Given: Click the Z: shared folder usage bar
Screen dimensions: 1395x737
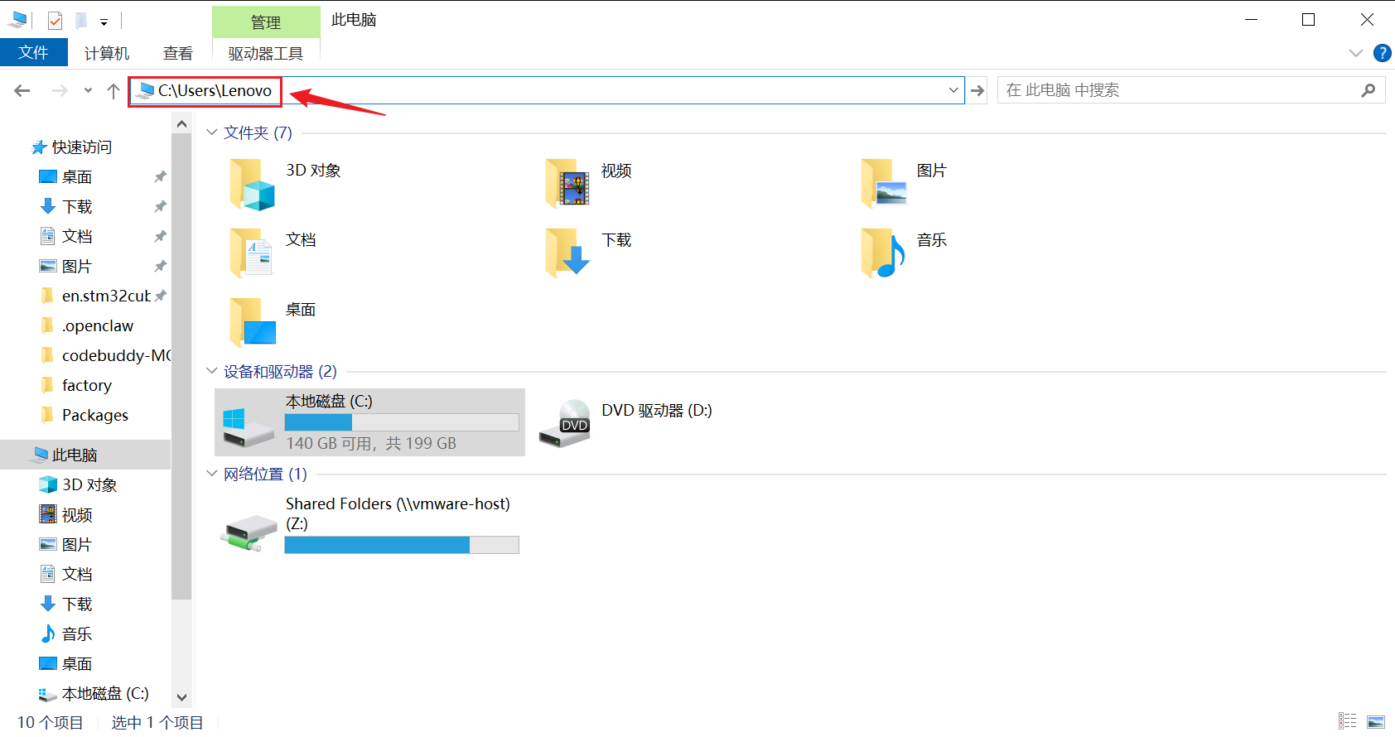Looking at the screenshot, I should point(402,545).
